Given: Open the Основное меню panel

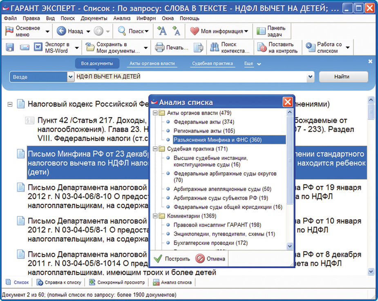Looking at the screenshot, I should click(25, 31).
